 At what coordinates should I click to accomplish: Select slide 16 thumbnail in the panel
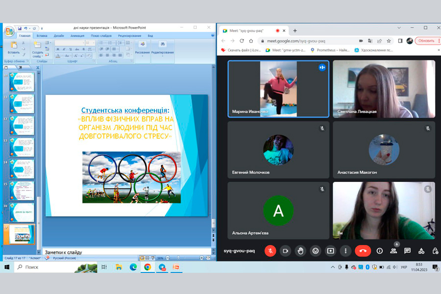pos(22,212)
